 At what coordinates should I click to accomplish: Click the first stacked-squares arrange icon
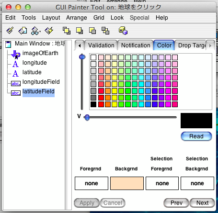[67, 31]
